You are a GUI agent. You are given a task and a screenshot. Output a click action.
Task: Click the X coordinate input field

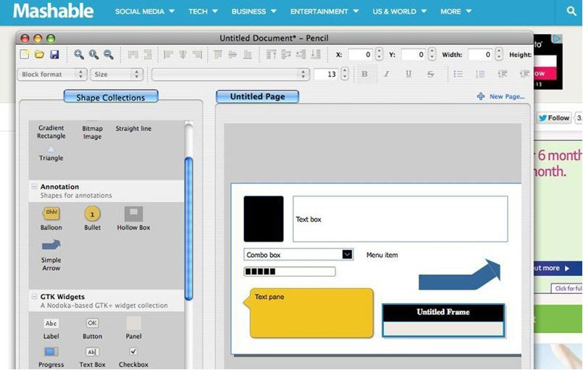point(360,54)
